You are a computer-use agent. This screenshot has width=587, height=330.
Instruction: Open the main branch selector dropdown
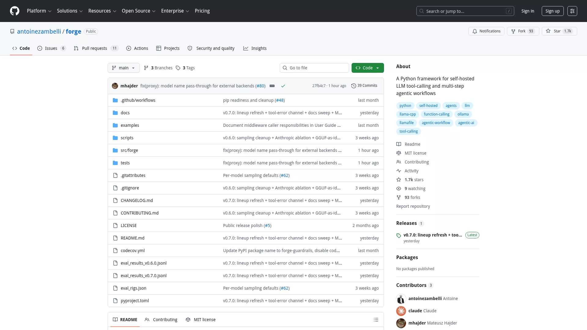124,68
